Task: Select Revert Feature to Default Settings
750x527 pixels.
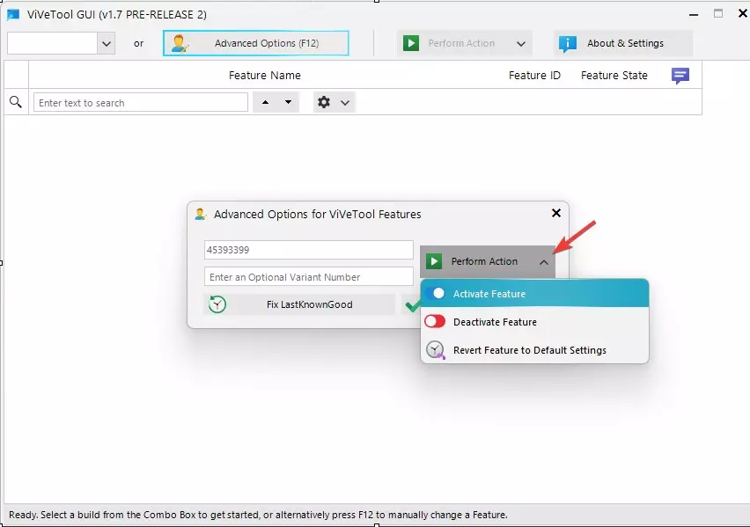Action: 534,350
